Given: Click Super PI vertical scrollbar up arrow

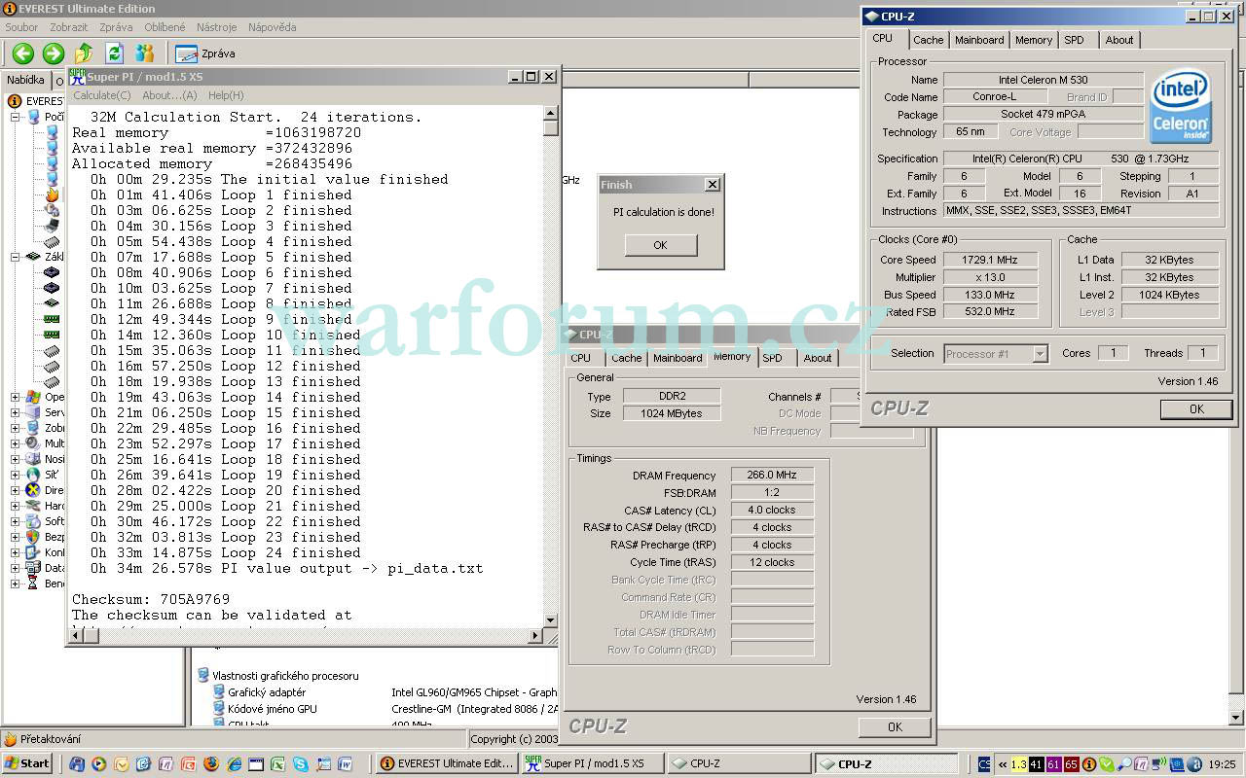Looking at the screenshot, I should click(550, 112).
